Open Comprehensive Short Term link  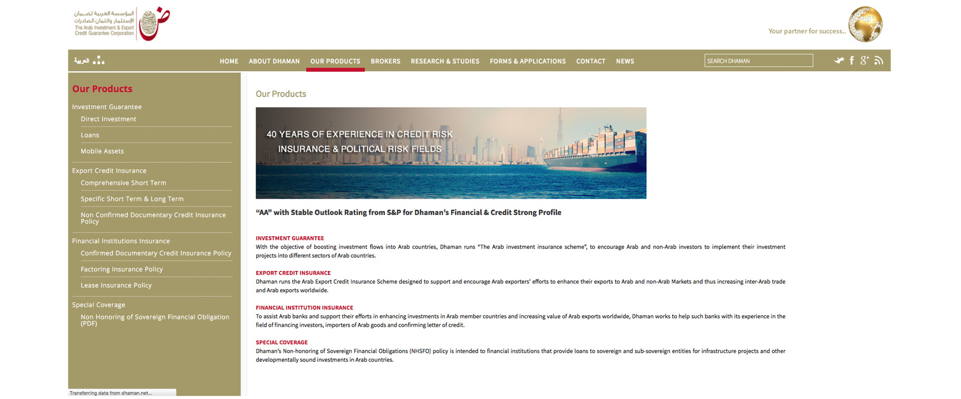(x=123, y=183)
